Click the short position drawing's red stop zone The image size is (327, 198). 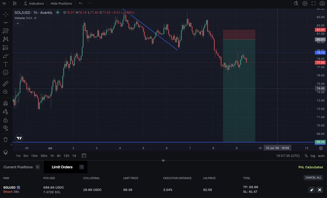pos(239,34)
